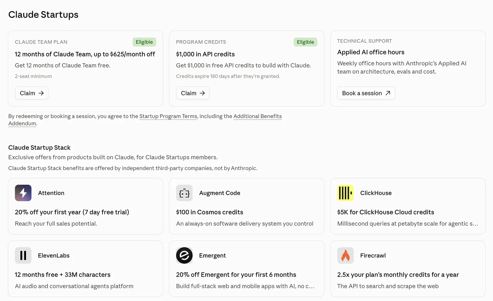Claim the $1,000 API credits
The height and width of the screenshot is (301, 493).
193,93
